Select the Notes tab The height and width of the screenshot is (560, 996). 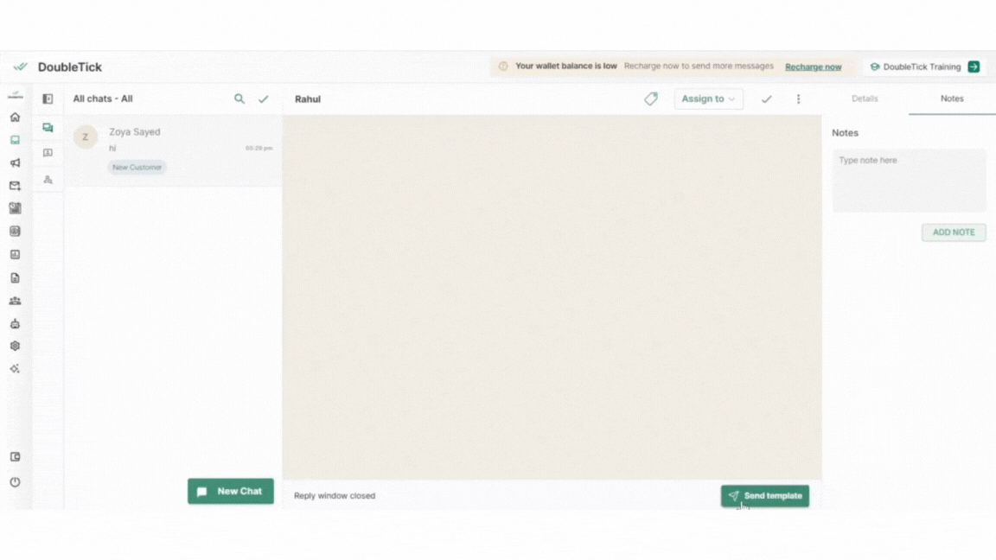pyautogui.click(x=952, y=99)
